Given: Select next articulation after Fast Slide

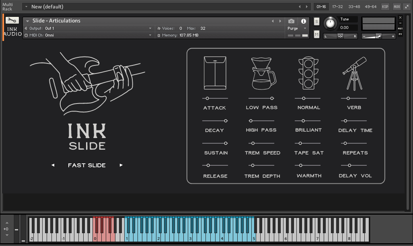Looking at the screenshot, I should click(x=121, y=165).
